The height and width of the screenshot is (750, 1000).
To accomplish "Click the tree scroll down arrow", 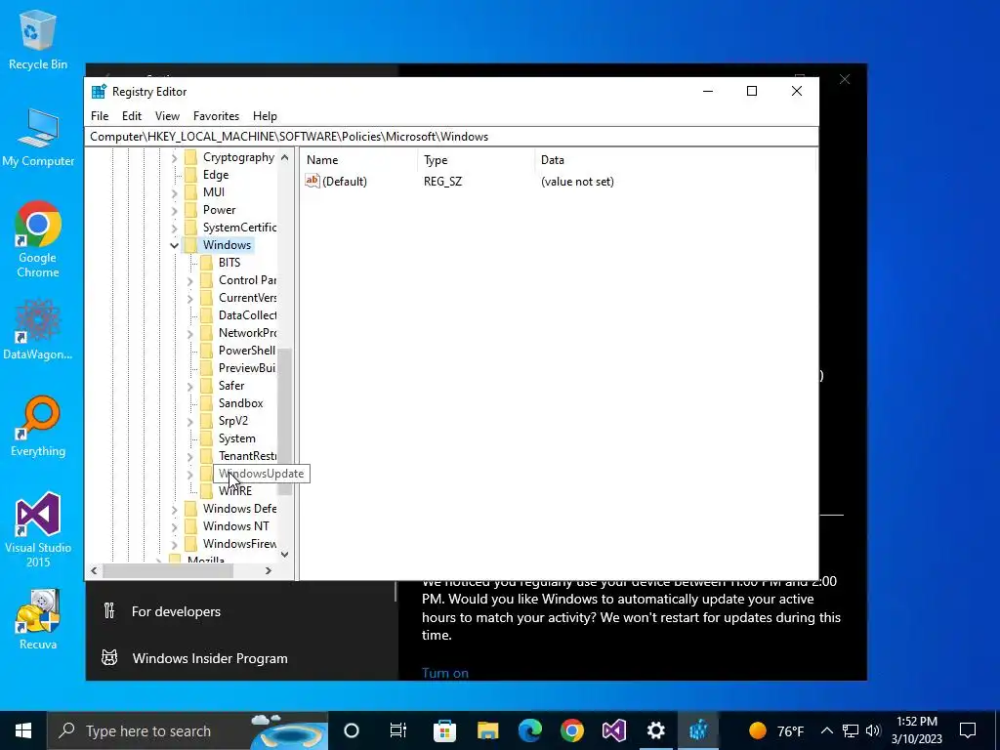I will 285,555.
